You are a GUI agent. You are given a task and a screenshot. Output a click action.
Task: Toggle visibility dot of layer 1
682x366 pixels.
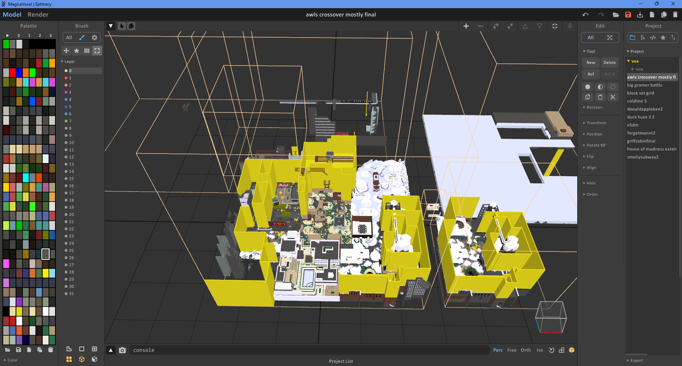[66, 78]
